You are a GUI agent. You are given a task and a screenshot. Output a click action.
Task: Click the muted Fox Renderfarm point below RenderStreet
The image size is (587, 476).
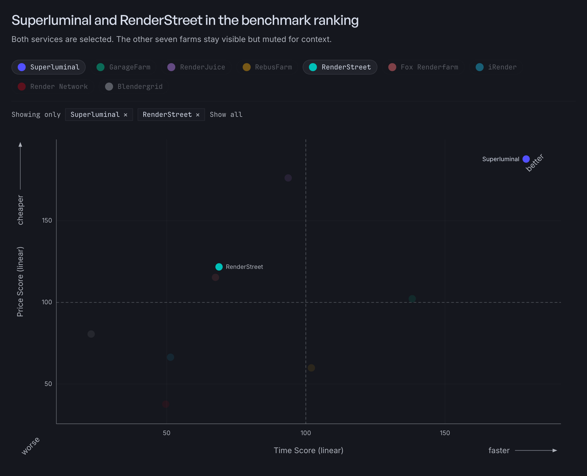coord(216,277)
